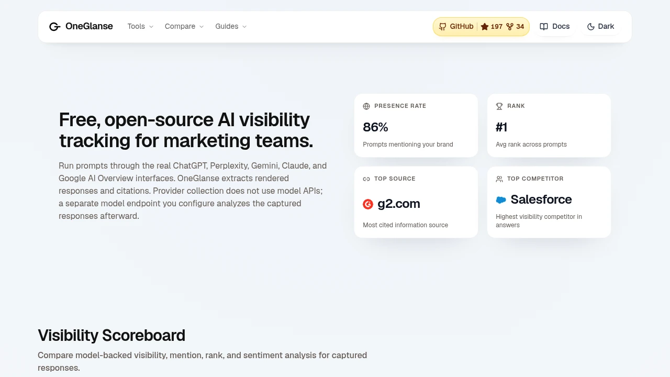Open the Tools menu
Image resolution: width=670 pixels, height=377 pixels.
point(141,27)
